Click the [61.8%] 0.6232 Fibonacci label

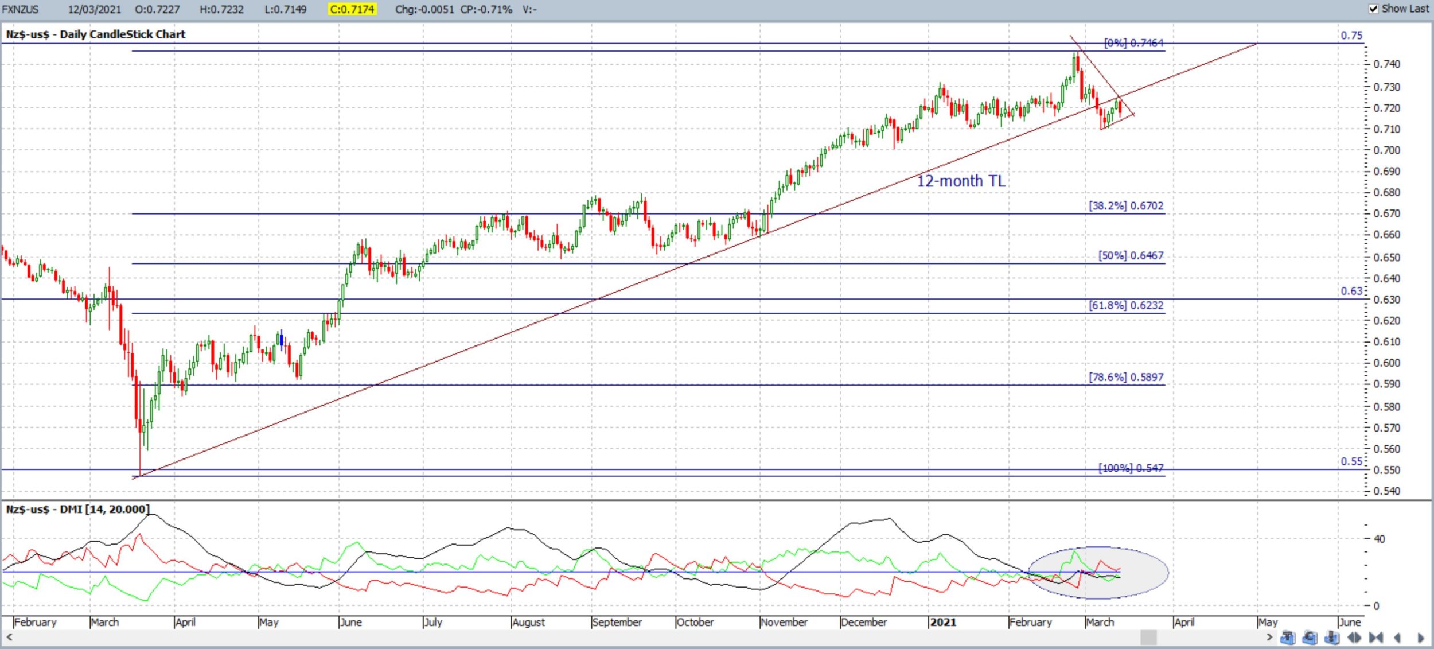coord(1126,305)
